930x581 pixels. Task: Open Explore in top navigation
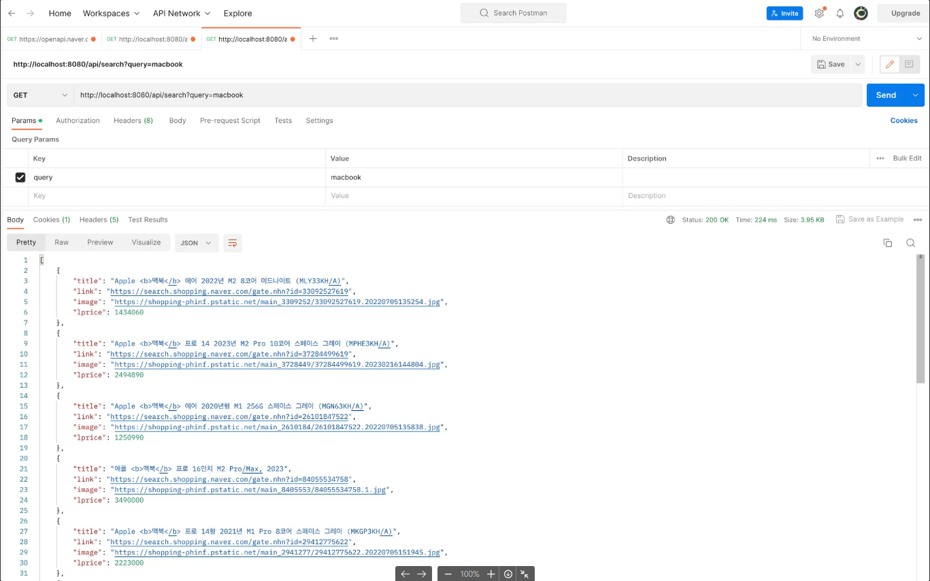[237, 13]
